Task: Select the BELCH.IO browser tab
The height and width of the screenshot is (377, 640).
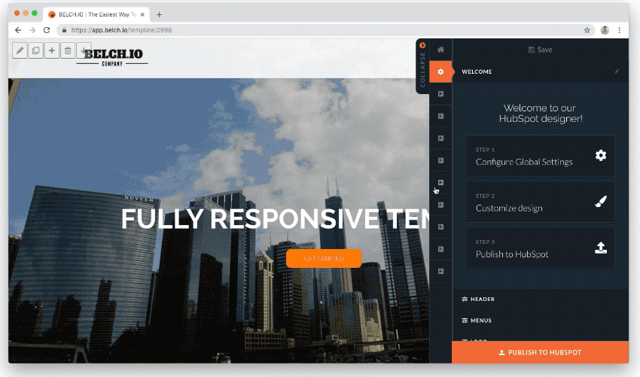Action: (x=96, y=15)
